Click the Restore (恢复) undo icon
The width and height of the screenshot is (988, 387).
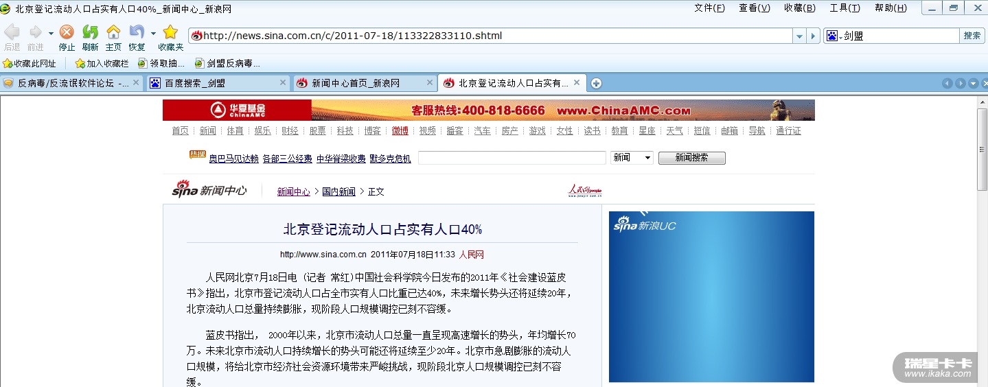tap(137, 32)
